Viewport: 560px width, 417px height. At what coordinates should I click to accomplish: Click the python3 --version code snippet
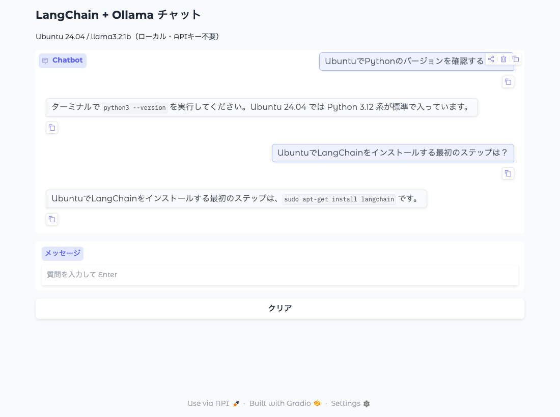pyautogui.click(x=134, y=108)
